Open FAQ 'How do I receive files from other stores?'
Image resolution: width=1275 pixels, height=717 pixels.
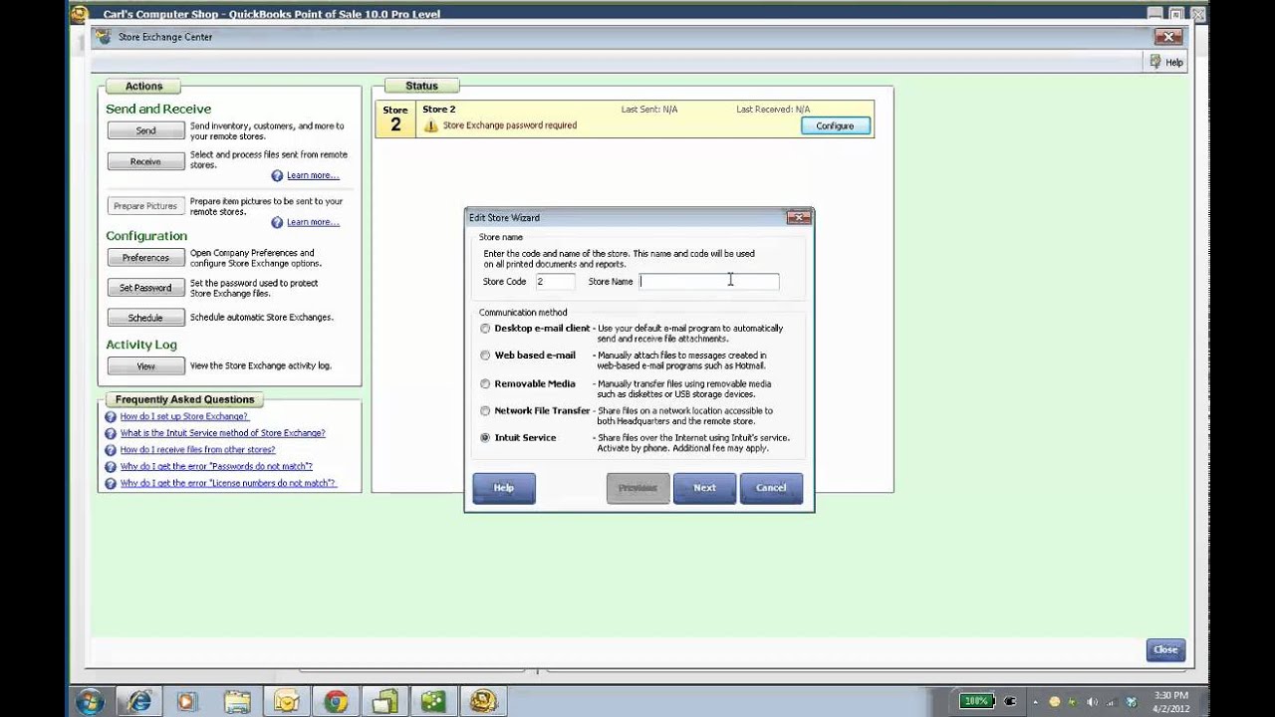click(x=197, y=450)
